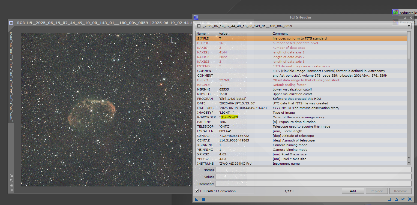Shade the FITSHeader window with the roll-up icon
Screen dimensions: 417x205
pos(405,17)
